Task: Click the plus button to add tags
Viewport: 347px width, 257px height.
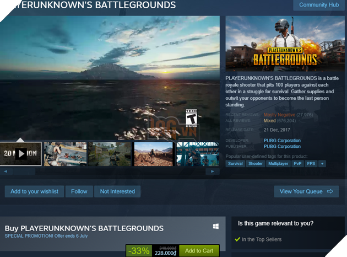Action: [x=322, y=164]
